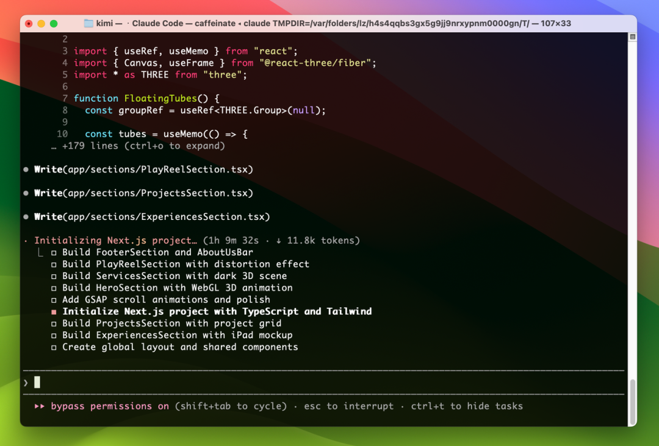Click the Add GSAP scroll animations task text
This screenshot has height=446, width=659.
point(166,300)
